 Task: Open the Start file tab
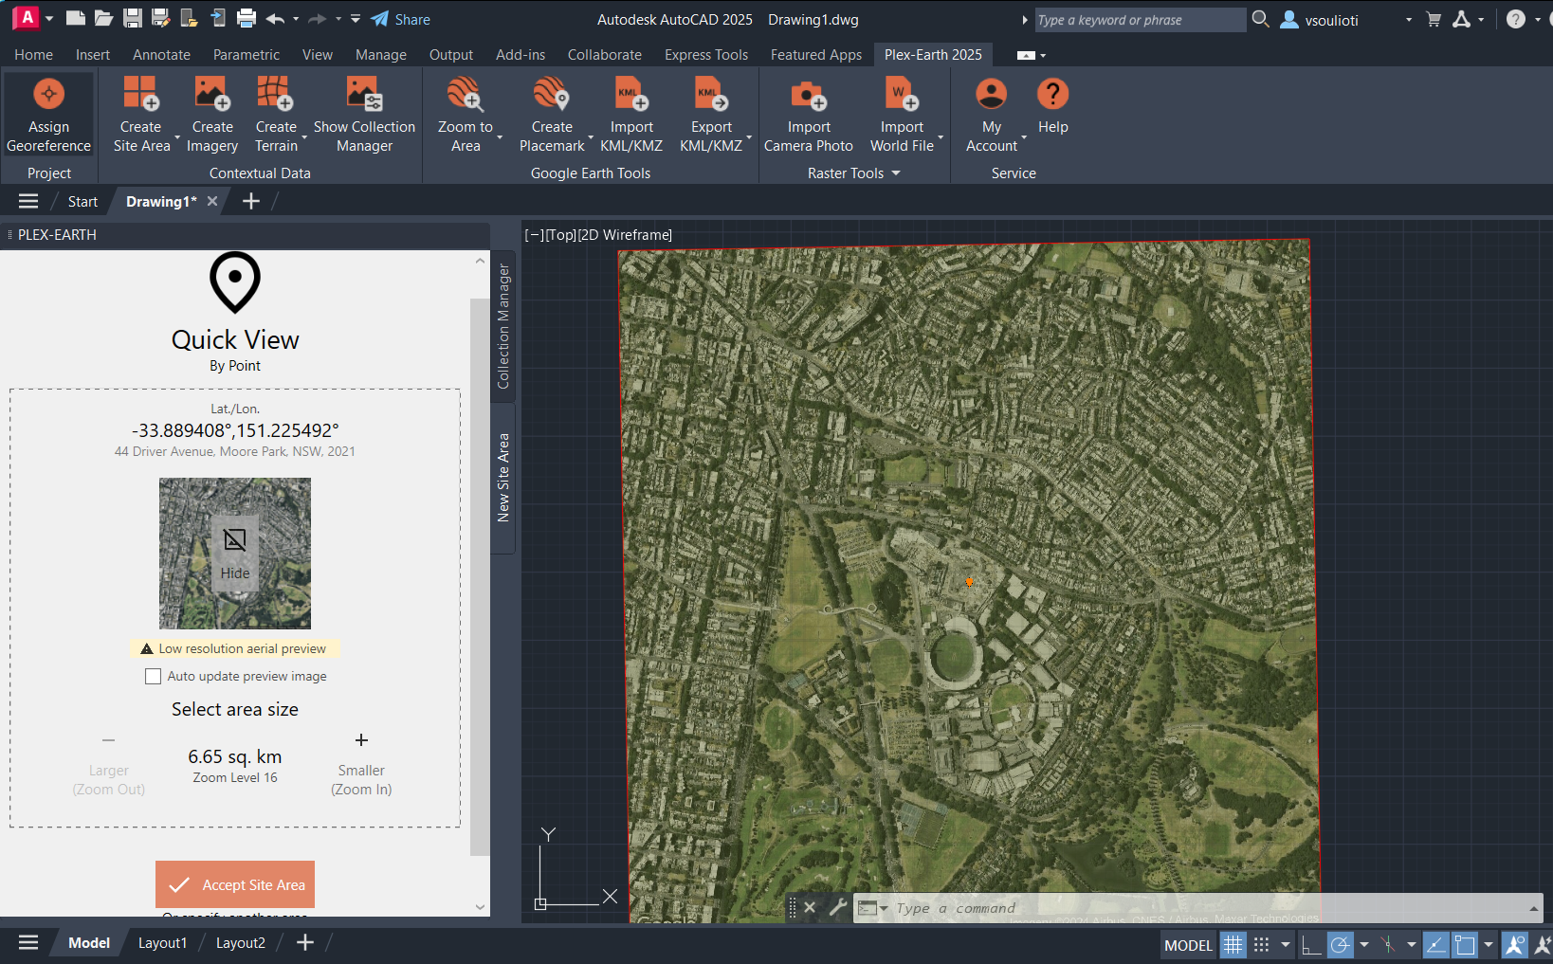(82, 202)
